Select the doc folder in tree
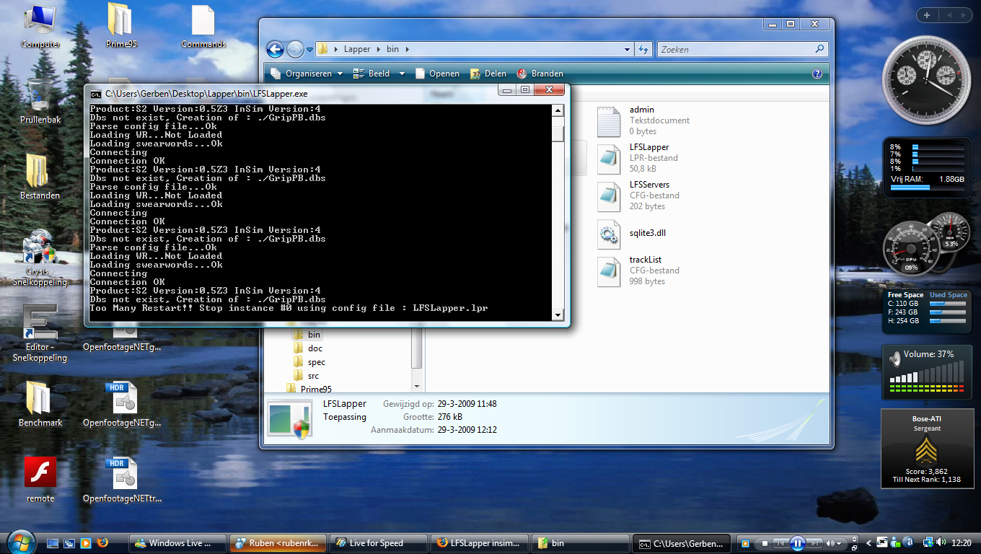981x554 pixels. (308, 348)
